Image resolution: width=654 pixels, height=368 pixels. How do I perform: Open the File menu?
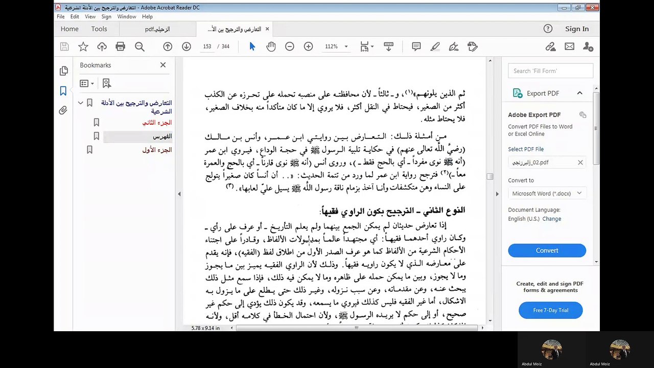point(61,17)
